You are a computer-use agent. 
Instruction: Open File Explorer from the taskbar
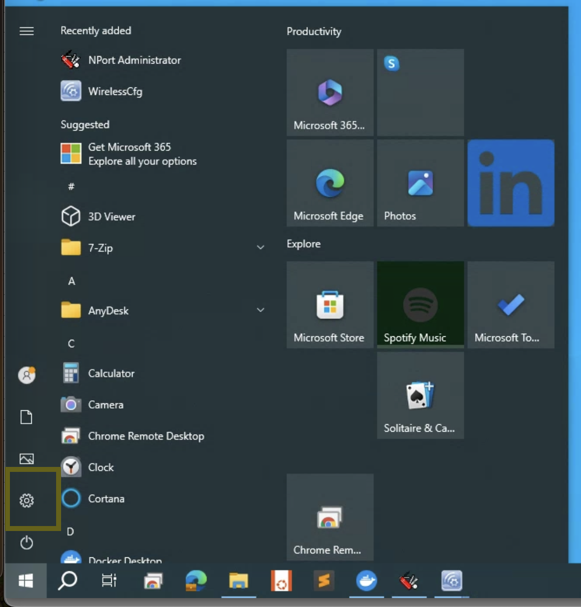click(239, 581)
